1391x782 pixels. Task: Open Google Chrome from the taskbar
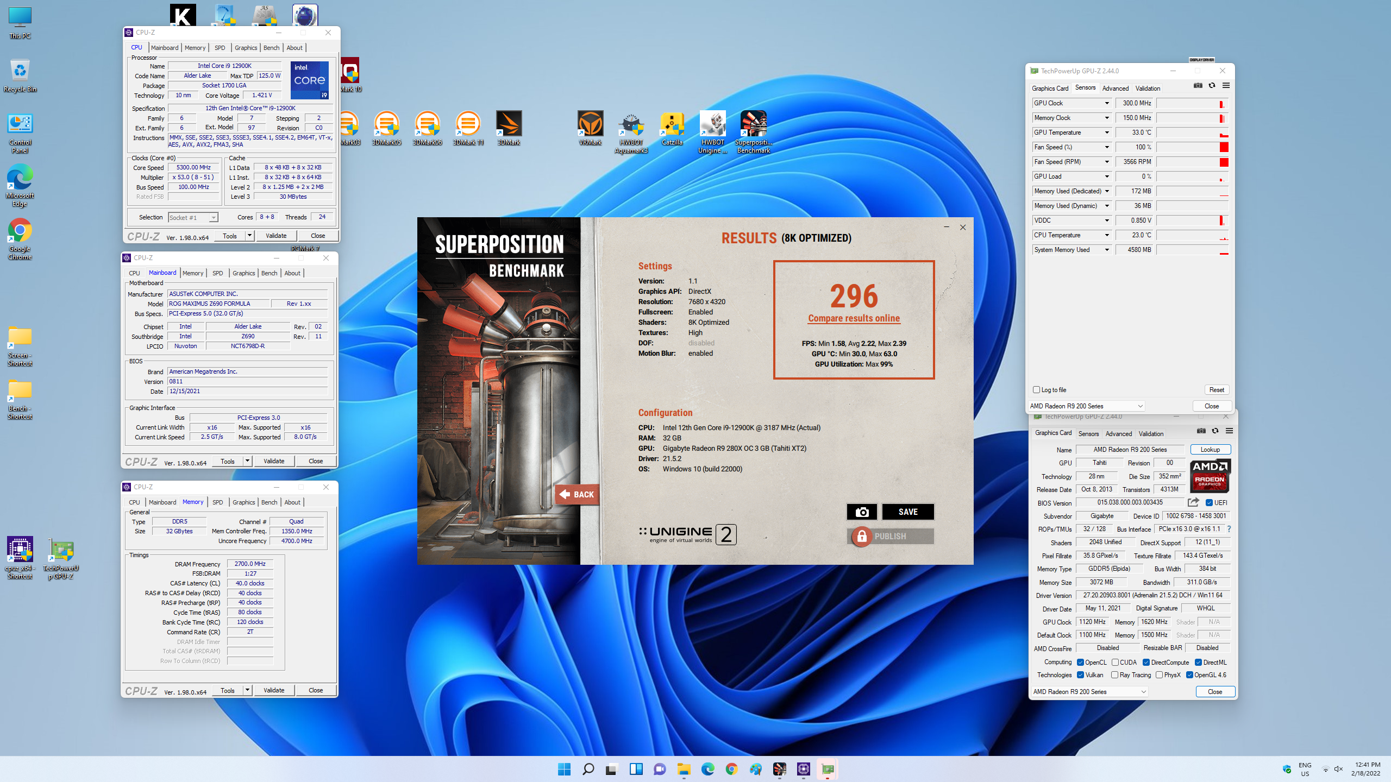[731, 769]
